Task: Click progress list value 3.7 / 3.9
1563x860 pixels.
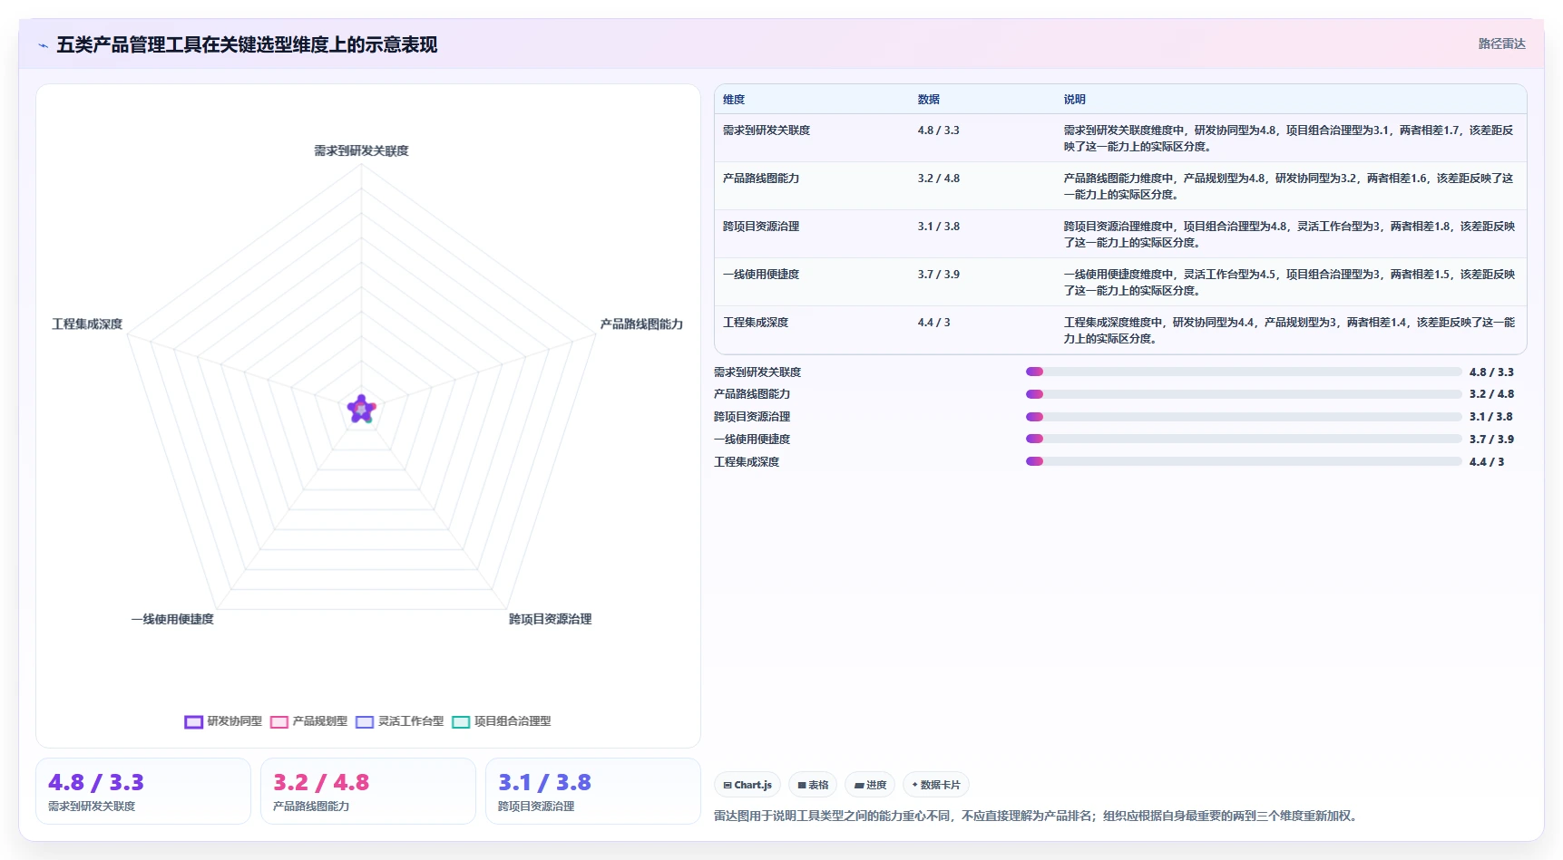Action: tap(1491, 439)
